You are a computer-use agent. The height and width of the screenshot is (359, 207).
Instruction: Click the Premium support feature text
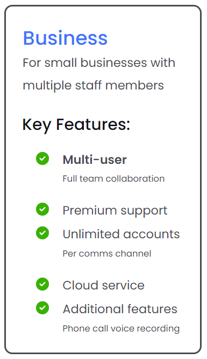(x=115, y=211)
